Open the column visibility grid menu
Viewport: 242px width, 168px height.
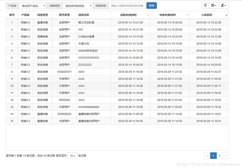pos(214,5)
